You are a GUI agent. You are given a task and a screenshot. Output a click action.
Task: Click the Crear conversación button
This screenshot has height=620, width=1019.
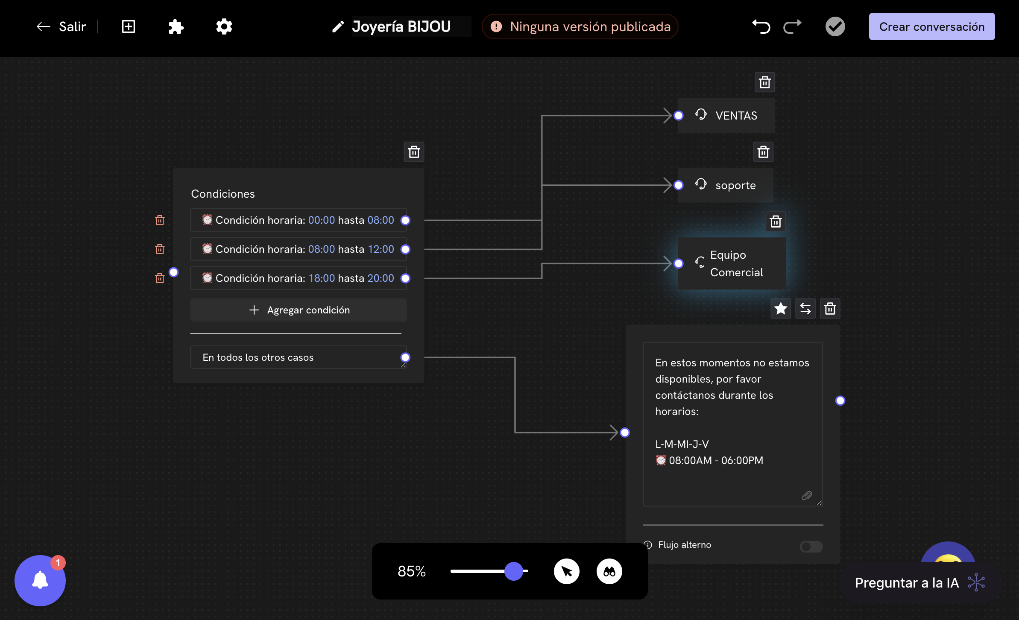931,26
